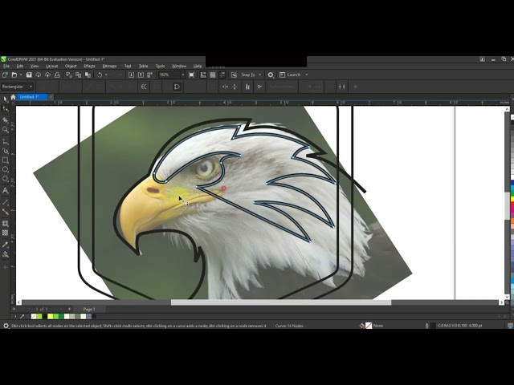Click the Undo arrow icon
The image size is (514, 385).
click(x=100, y=75)
